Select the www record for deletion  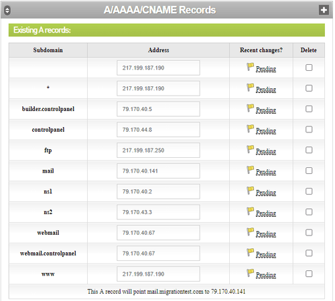click(309, 274)
